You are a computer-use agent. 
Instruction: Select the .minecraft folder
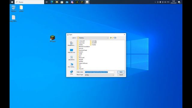click(81, 41)
